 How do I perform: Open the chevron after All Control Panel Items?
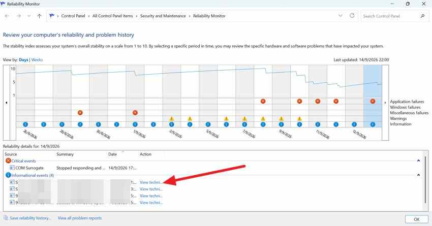(x=136, y=16)
